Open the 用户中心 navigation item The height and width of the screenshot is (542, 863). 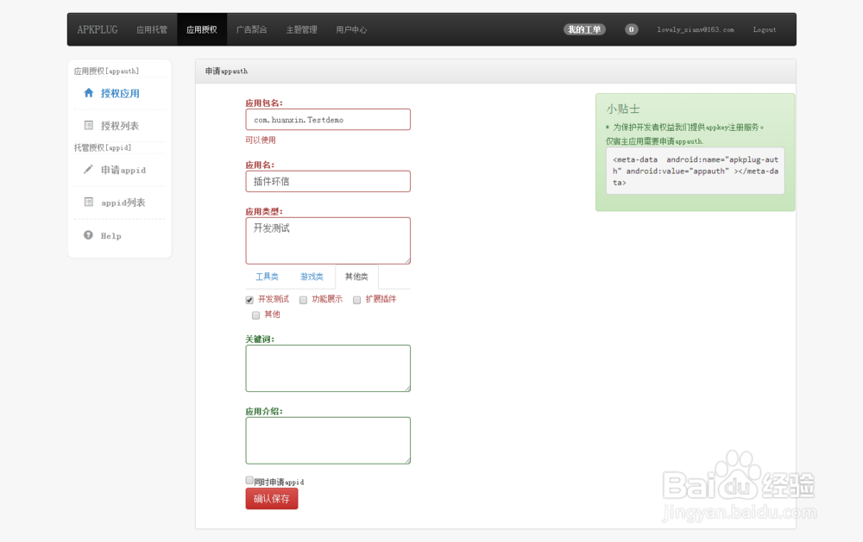click(x=351, y=29)
